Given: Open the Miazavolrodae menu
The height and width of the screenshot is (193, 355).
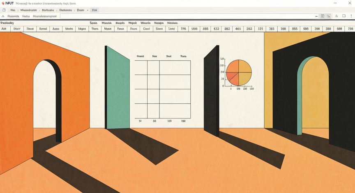Looking at the screenshot, I should point(28,10).
